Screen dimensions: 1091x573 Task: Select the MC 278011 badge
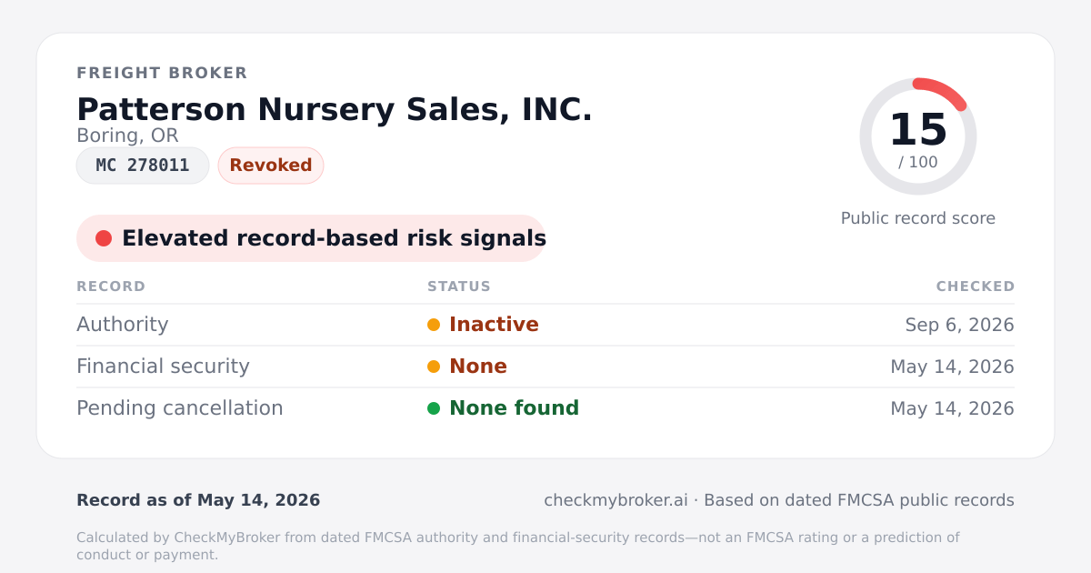point(143,166)
